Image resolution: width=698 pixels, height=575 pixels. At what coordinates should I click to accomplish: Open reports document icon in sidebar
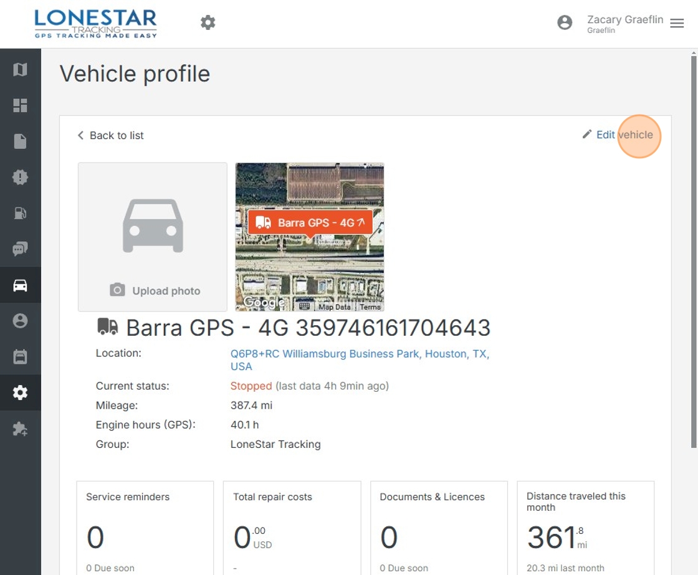coord(20,141)
